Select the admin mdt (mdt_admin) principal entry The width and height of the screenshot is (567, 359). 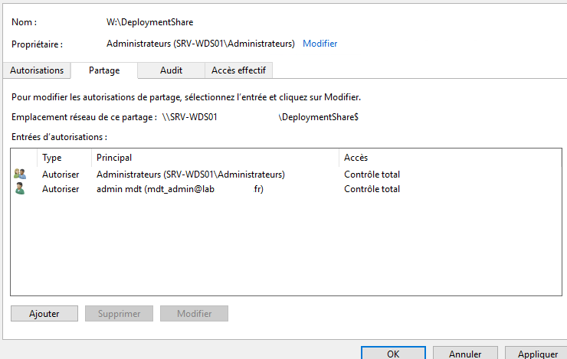tap(179, 189)
